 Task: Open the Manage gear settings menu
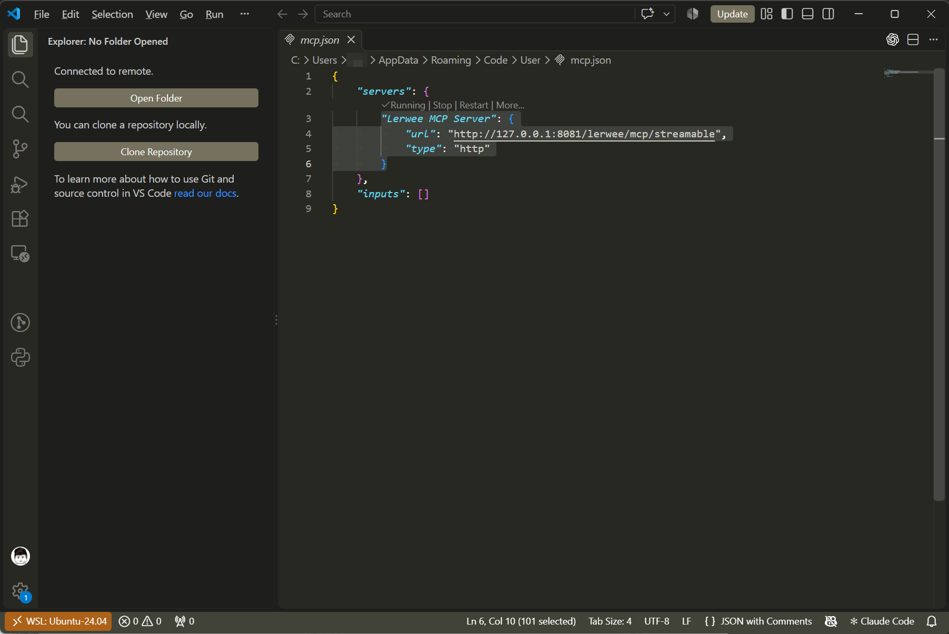(x=20, y=591)
